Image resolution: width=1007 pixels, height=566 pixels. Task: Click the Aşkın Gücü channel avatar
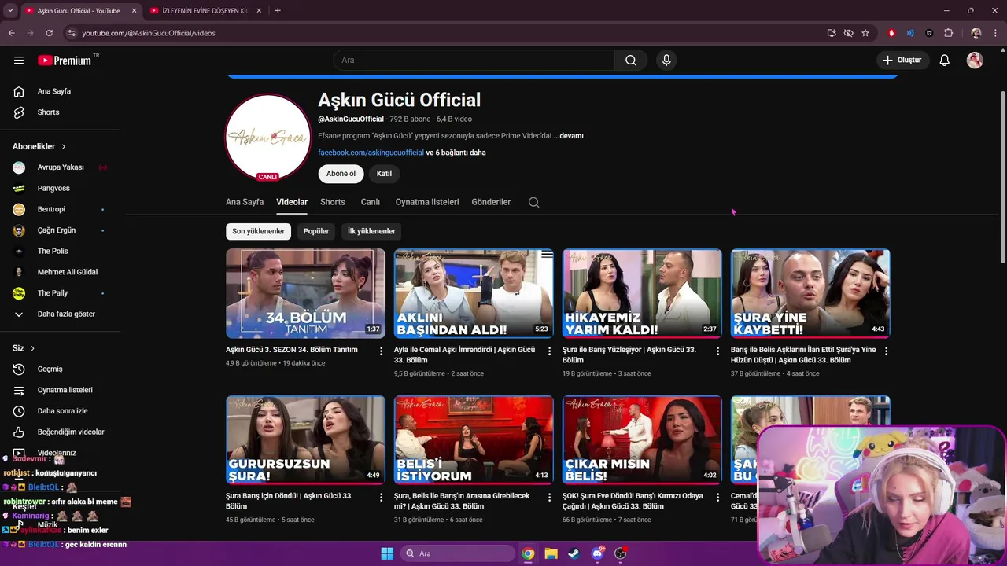(268, 138)
